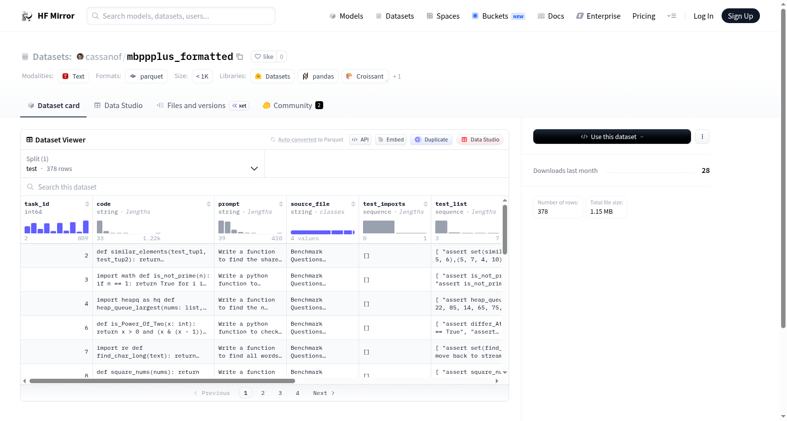Click the Log In link
Screen dimensions: 787x421
pos(703,16)
